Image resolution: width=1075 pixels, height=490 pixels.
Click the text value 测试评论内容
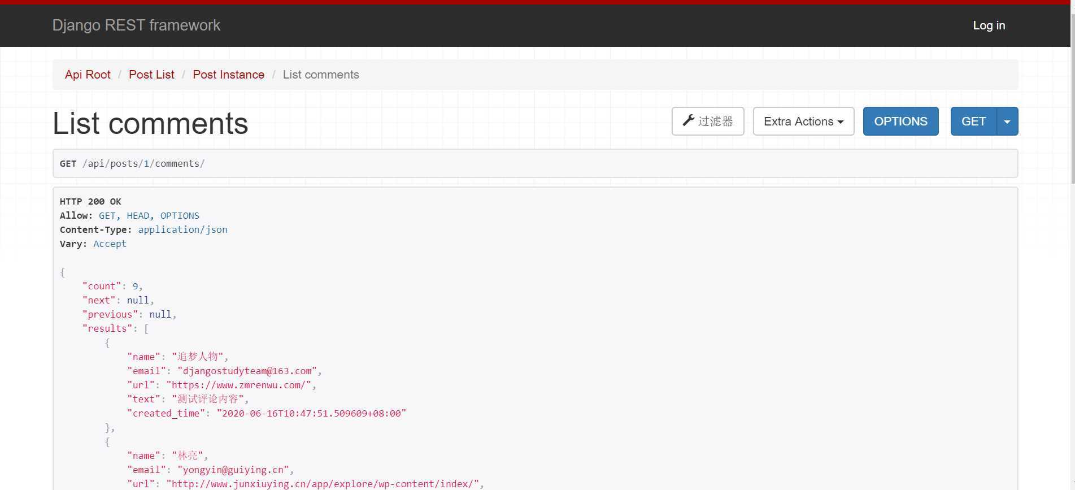click(x=207, y=399)
